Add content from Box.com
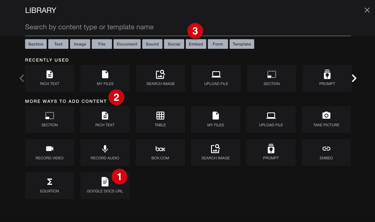 click(x=160, y=152)
